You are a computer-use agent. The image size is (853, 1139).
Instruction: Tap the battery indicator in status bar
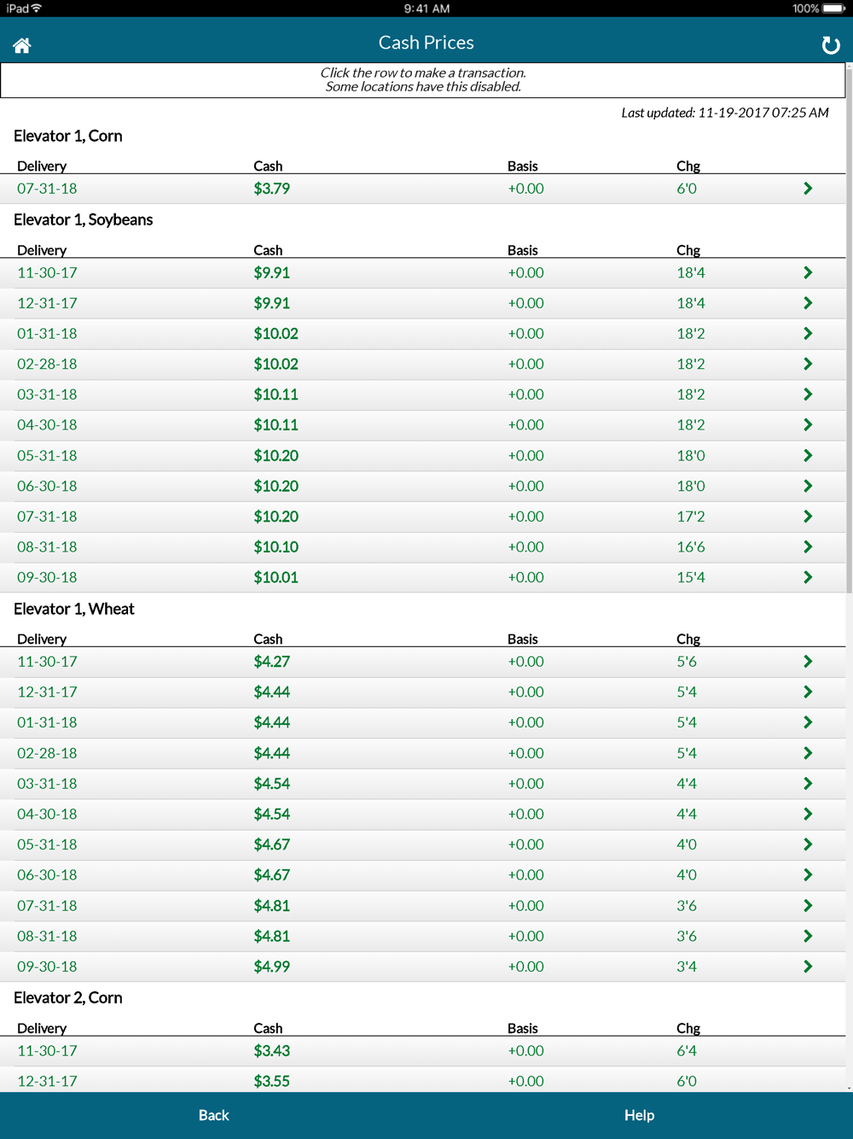point(834,9)
